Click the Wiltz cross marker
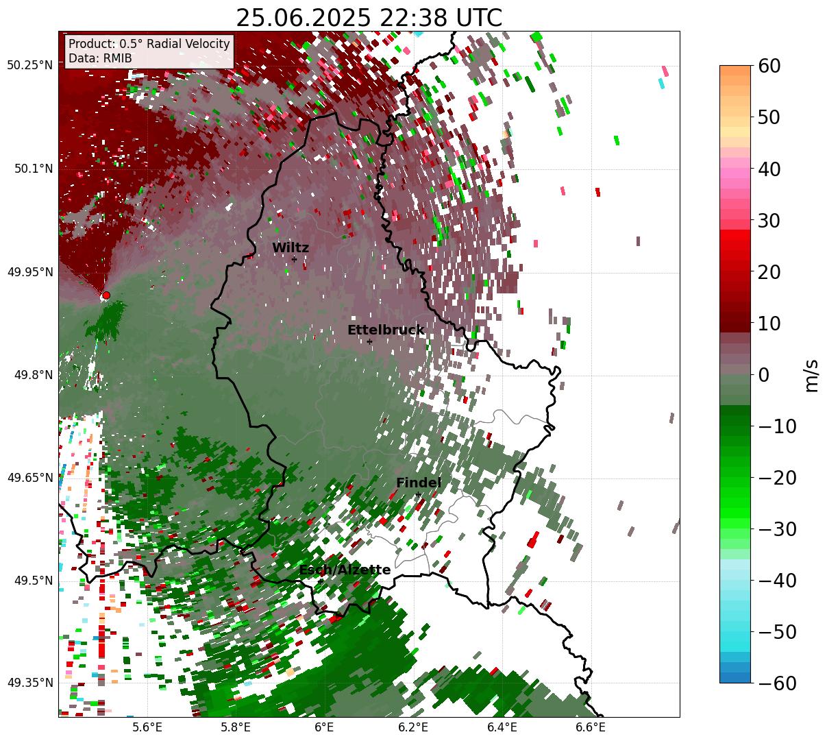Viewport: 827px width, 741px height. point(294,259)
